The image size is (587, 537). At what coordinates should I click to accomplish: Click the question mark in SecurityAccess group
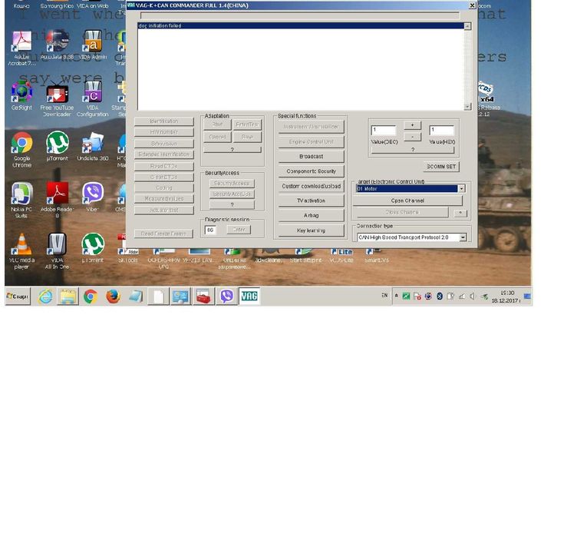[232, 205]
